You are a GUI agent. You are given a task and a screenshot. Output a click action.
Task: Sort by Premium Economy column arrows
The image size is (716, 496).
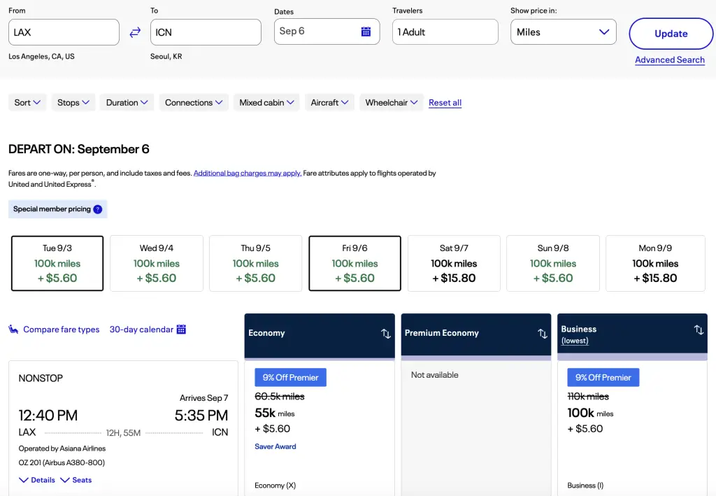[x=542, y=334]
